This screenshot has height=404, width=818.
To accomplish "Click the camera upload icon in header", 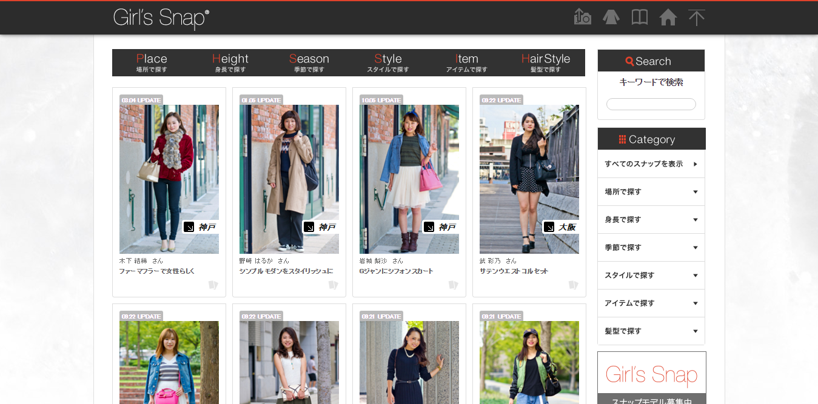I will [582, 17].
